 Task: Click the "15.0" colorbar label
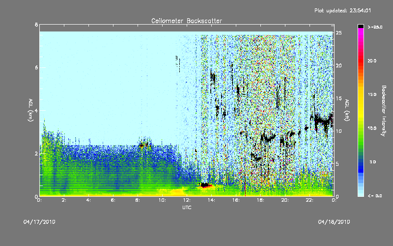coord(372,94)
